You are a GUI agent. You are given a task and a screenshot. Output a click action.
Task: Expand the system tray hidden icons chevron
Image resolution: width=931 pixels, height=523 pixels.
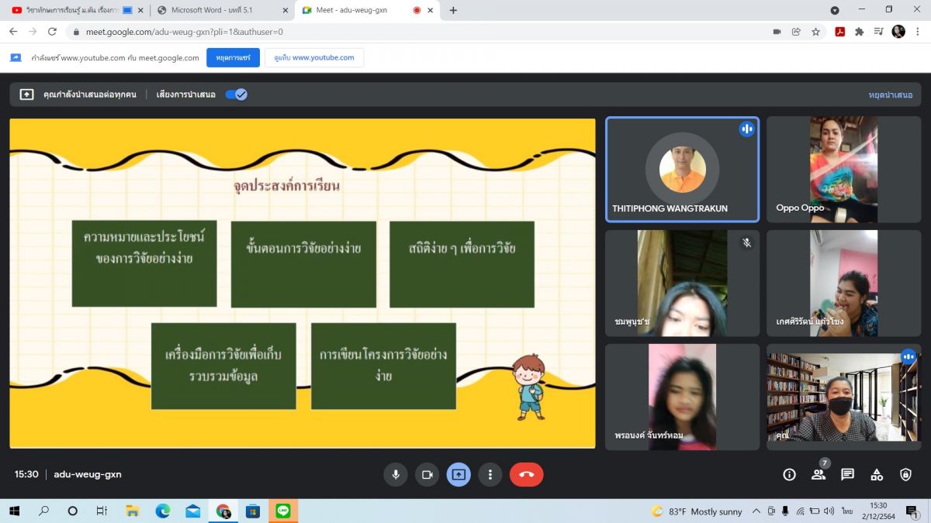757,511
